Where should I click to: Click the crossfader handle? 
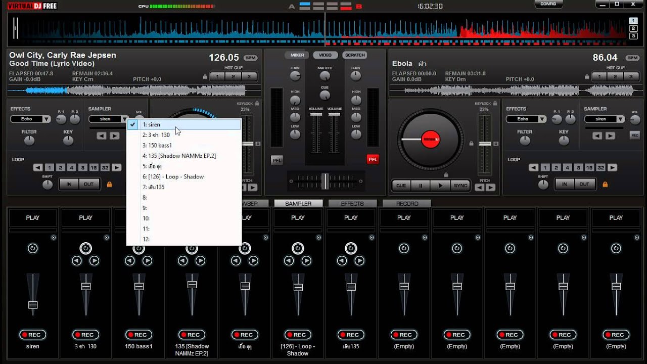(326, 180)
